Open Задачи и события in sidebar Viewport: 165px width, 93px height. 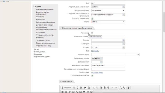click(x=43, y=41)
